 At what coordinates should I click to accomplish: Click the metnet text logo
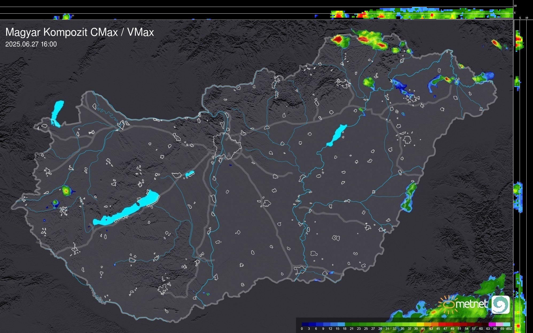click(x=472, y=304)
